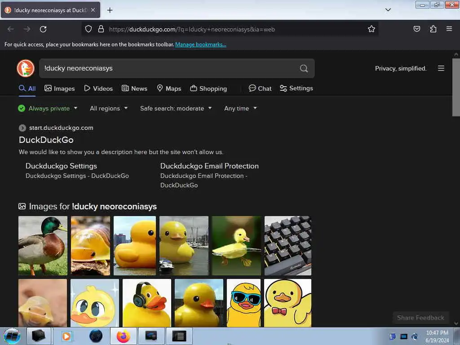The width and height of the screenshot is (460, 345).
Task: Open Firefox from the taskbar
Action: pyautogui.click(x=124, y=336)
